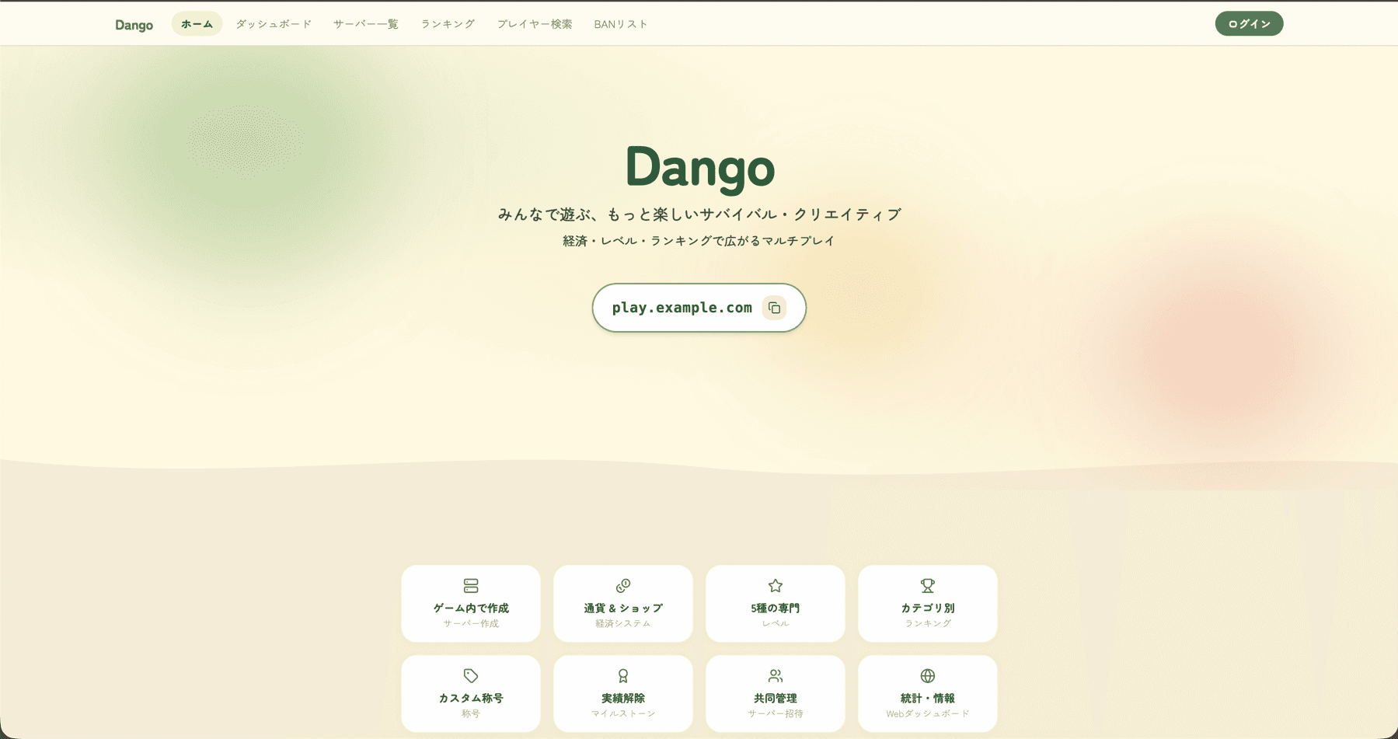Click Webダッシュボード caption text
1398x739 pixels.
pyautogui.click(x=928, y=714)
